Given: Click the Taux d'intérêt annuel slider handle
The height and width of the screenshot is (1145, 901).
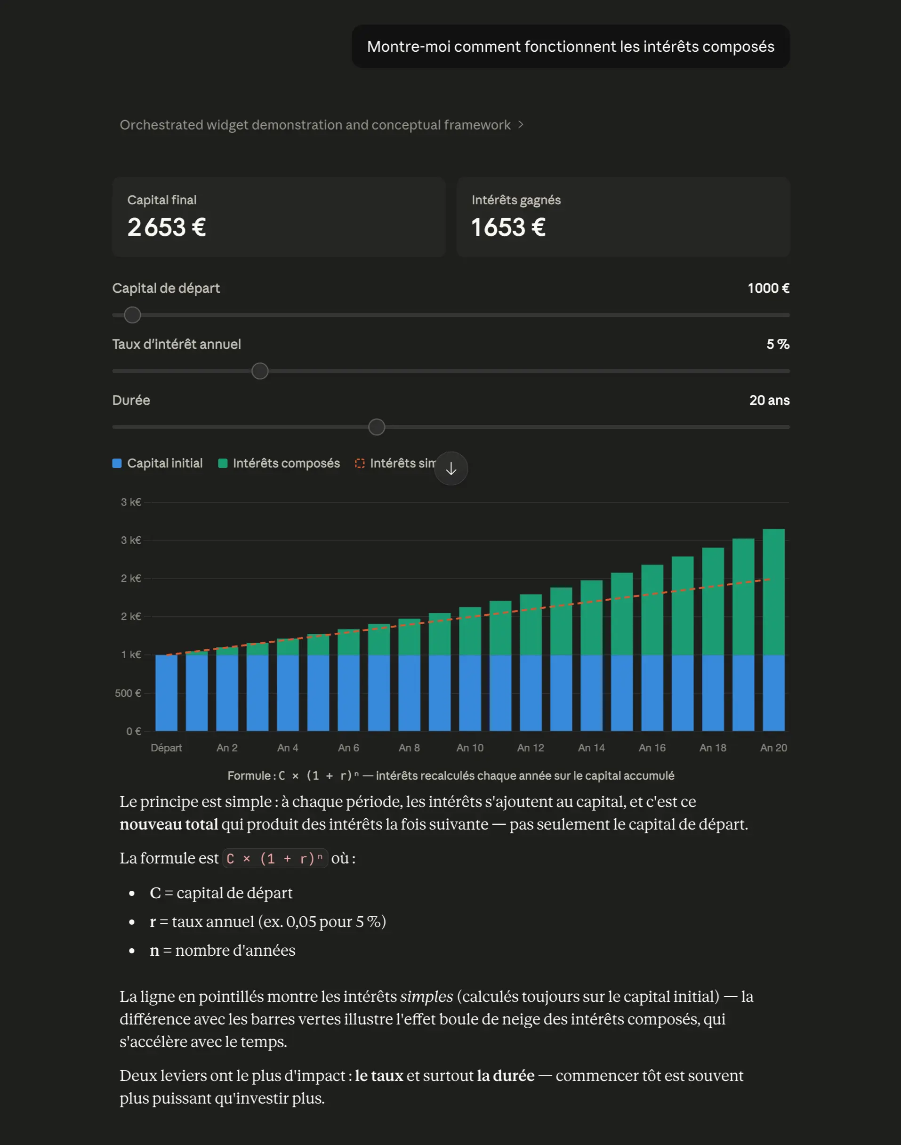Looking at the screenshot, I should point(259,371).
